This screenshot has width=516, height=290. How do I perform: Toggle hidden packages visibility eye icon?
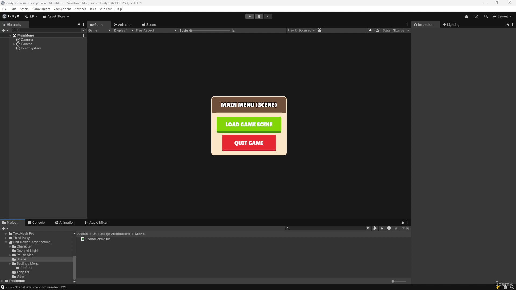pyautogui.click(x=405, y=228)
